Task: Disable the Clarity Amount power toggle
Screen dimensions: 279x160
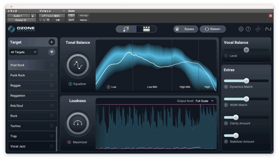Action: 226,123
